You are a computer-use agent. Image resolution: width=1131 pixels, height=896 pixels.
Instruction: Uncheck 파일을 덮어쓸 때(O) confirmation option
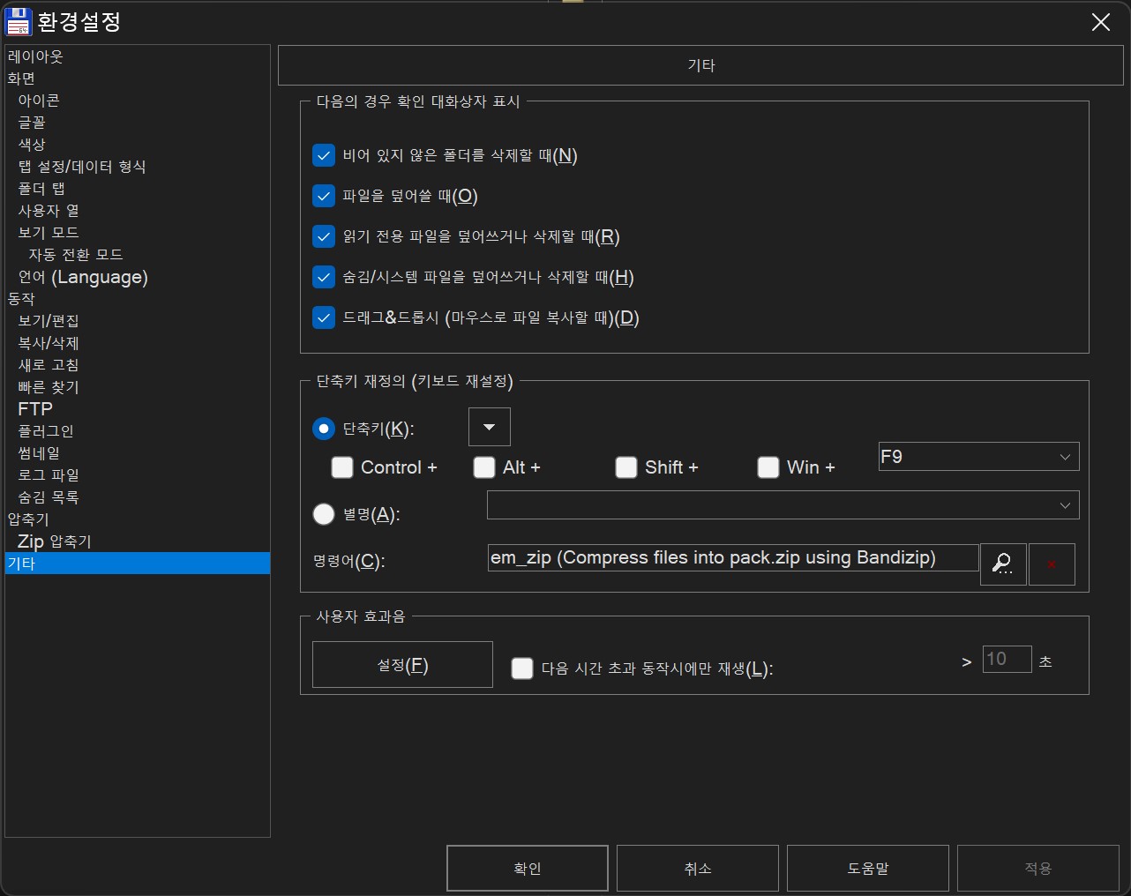click(324, 196)
